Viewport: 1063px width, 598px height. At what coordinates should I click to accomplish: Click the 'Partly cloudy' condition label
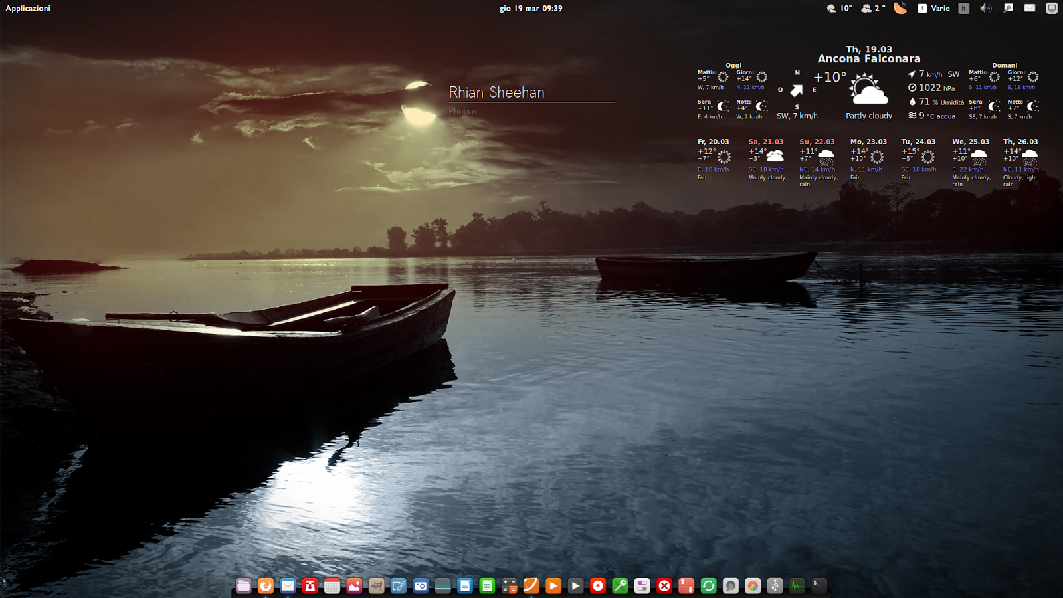point(869,116)
